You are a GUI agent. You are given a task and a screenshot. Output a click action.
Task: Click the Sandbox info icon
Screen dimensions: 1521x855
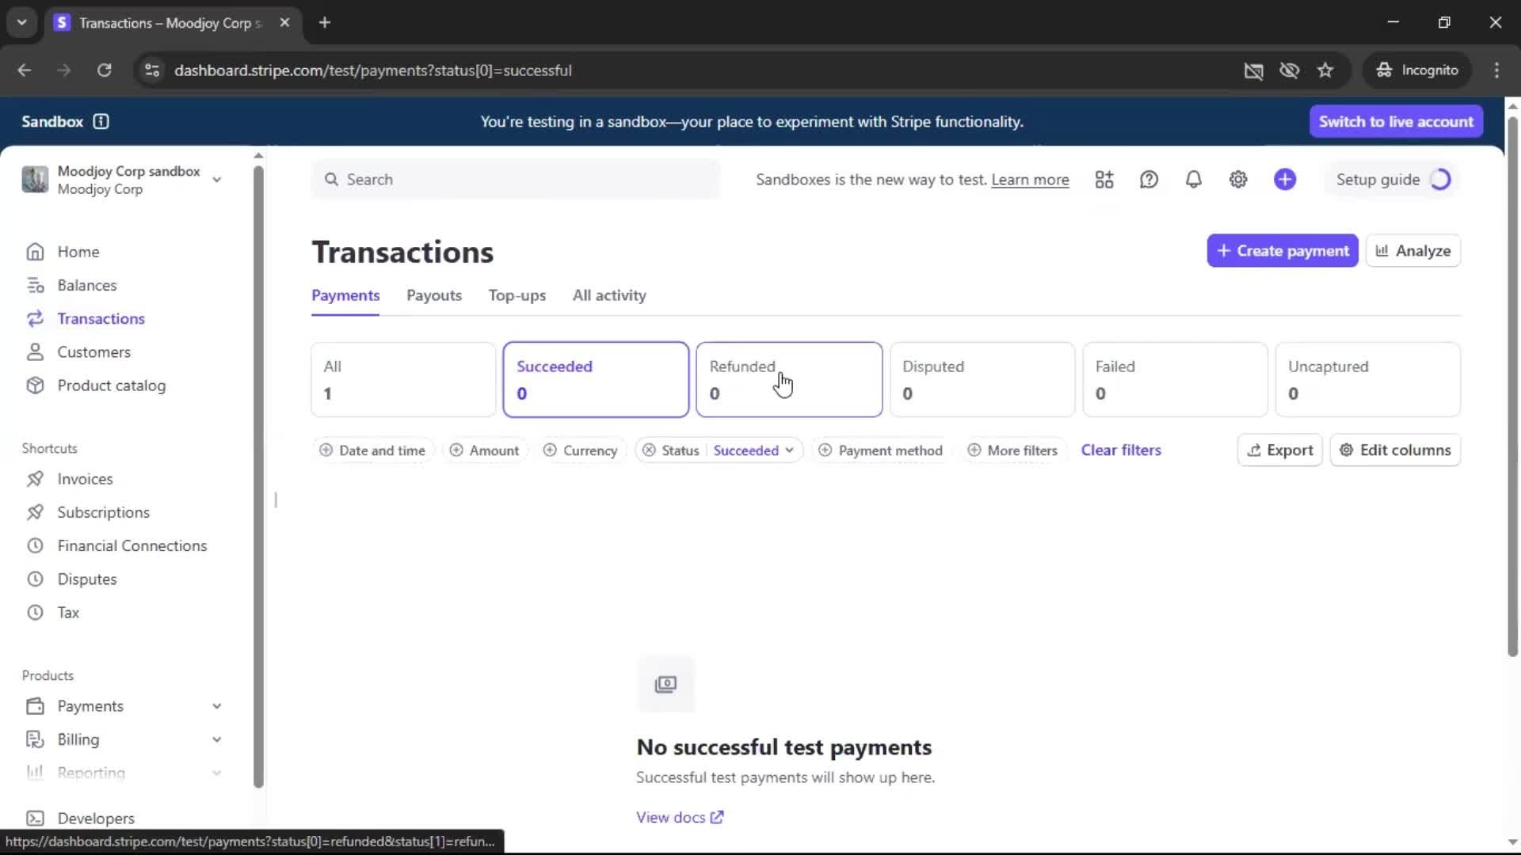tap(101, 121)
